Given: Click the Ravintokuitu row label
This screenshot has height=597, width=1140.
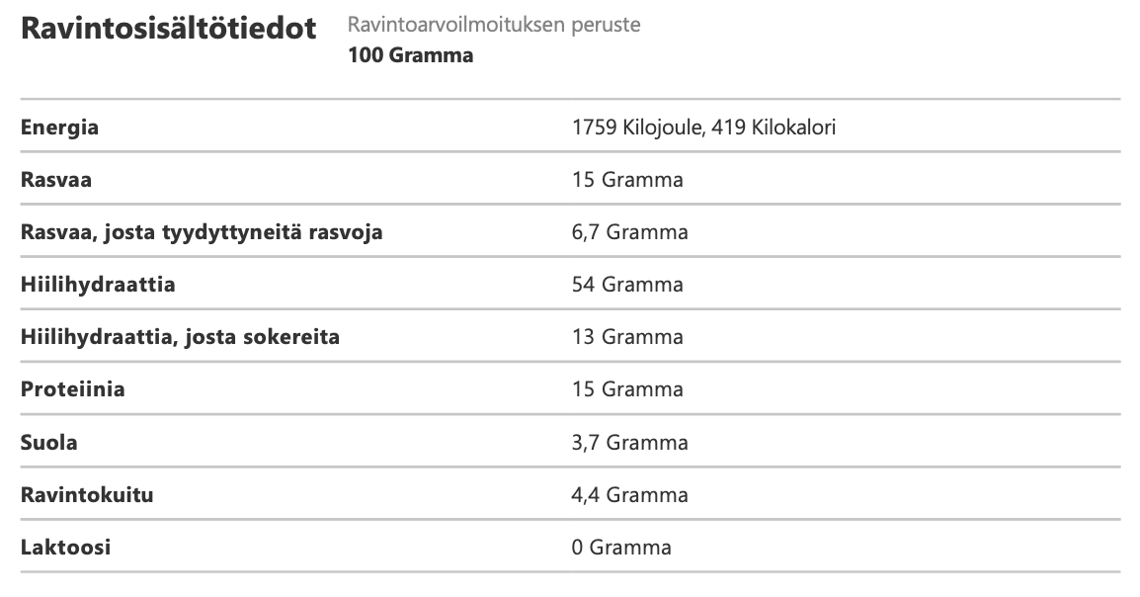Looking at the screenshot, I should click(x=87, y=494).
